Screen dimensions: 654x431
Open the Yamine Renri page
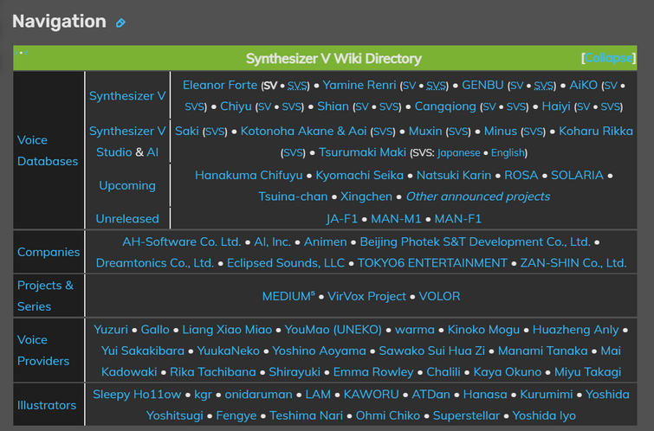[359, 85]
